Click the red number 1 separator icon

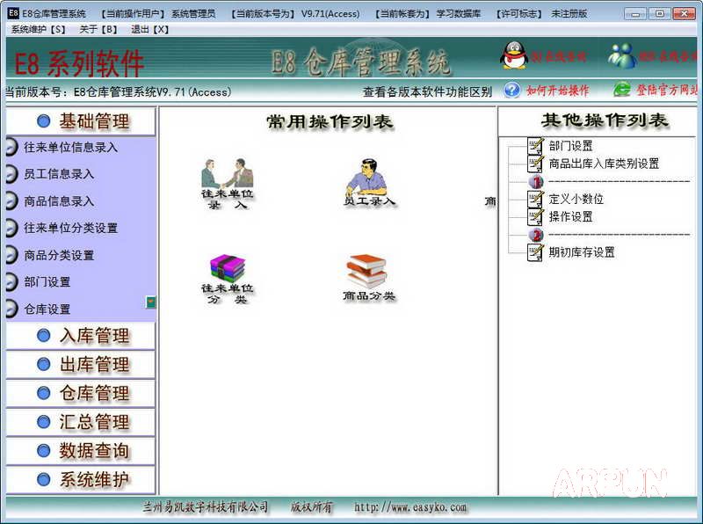536,182
